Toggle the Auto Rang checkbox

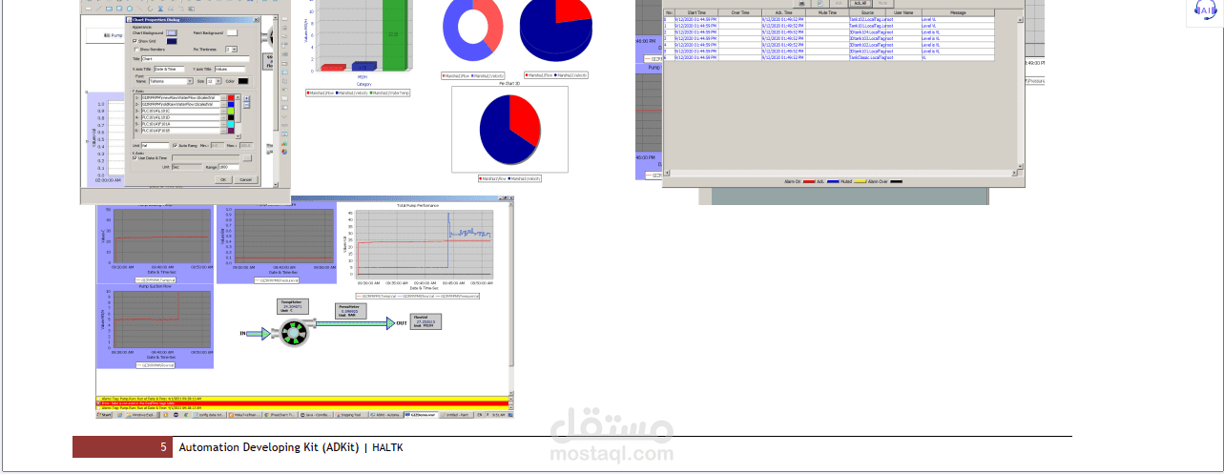pos(176,146)
